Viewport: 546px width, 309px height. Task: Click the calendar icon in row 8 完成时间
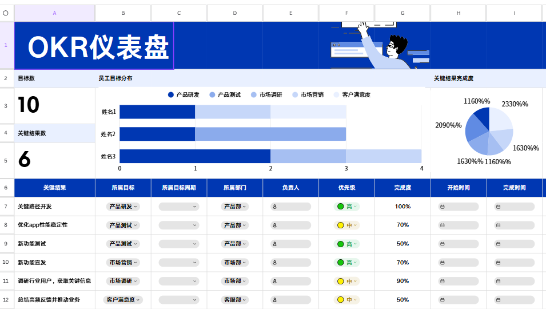pos(499,225)
